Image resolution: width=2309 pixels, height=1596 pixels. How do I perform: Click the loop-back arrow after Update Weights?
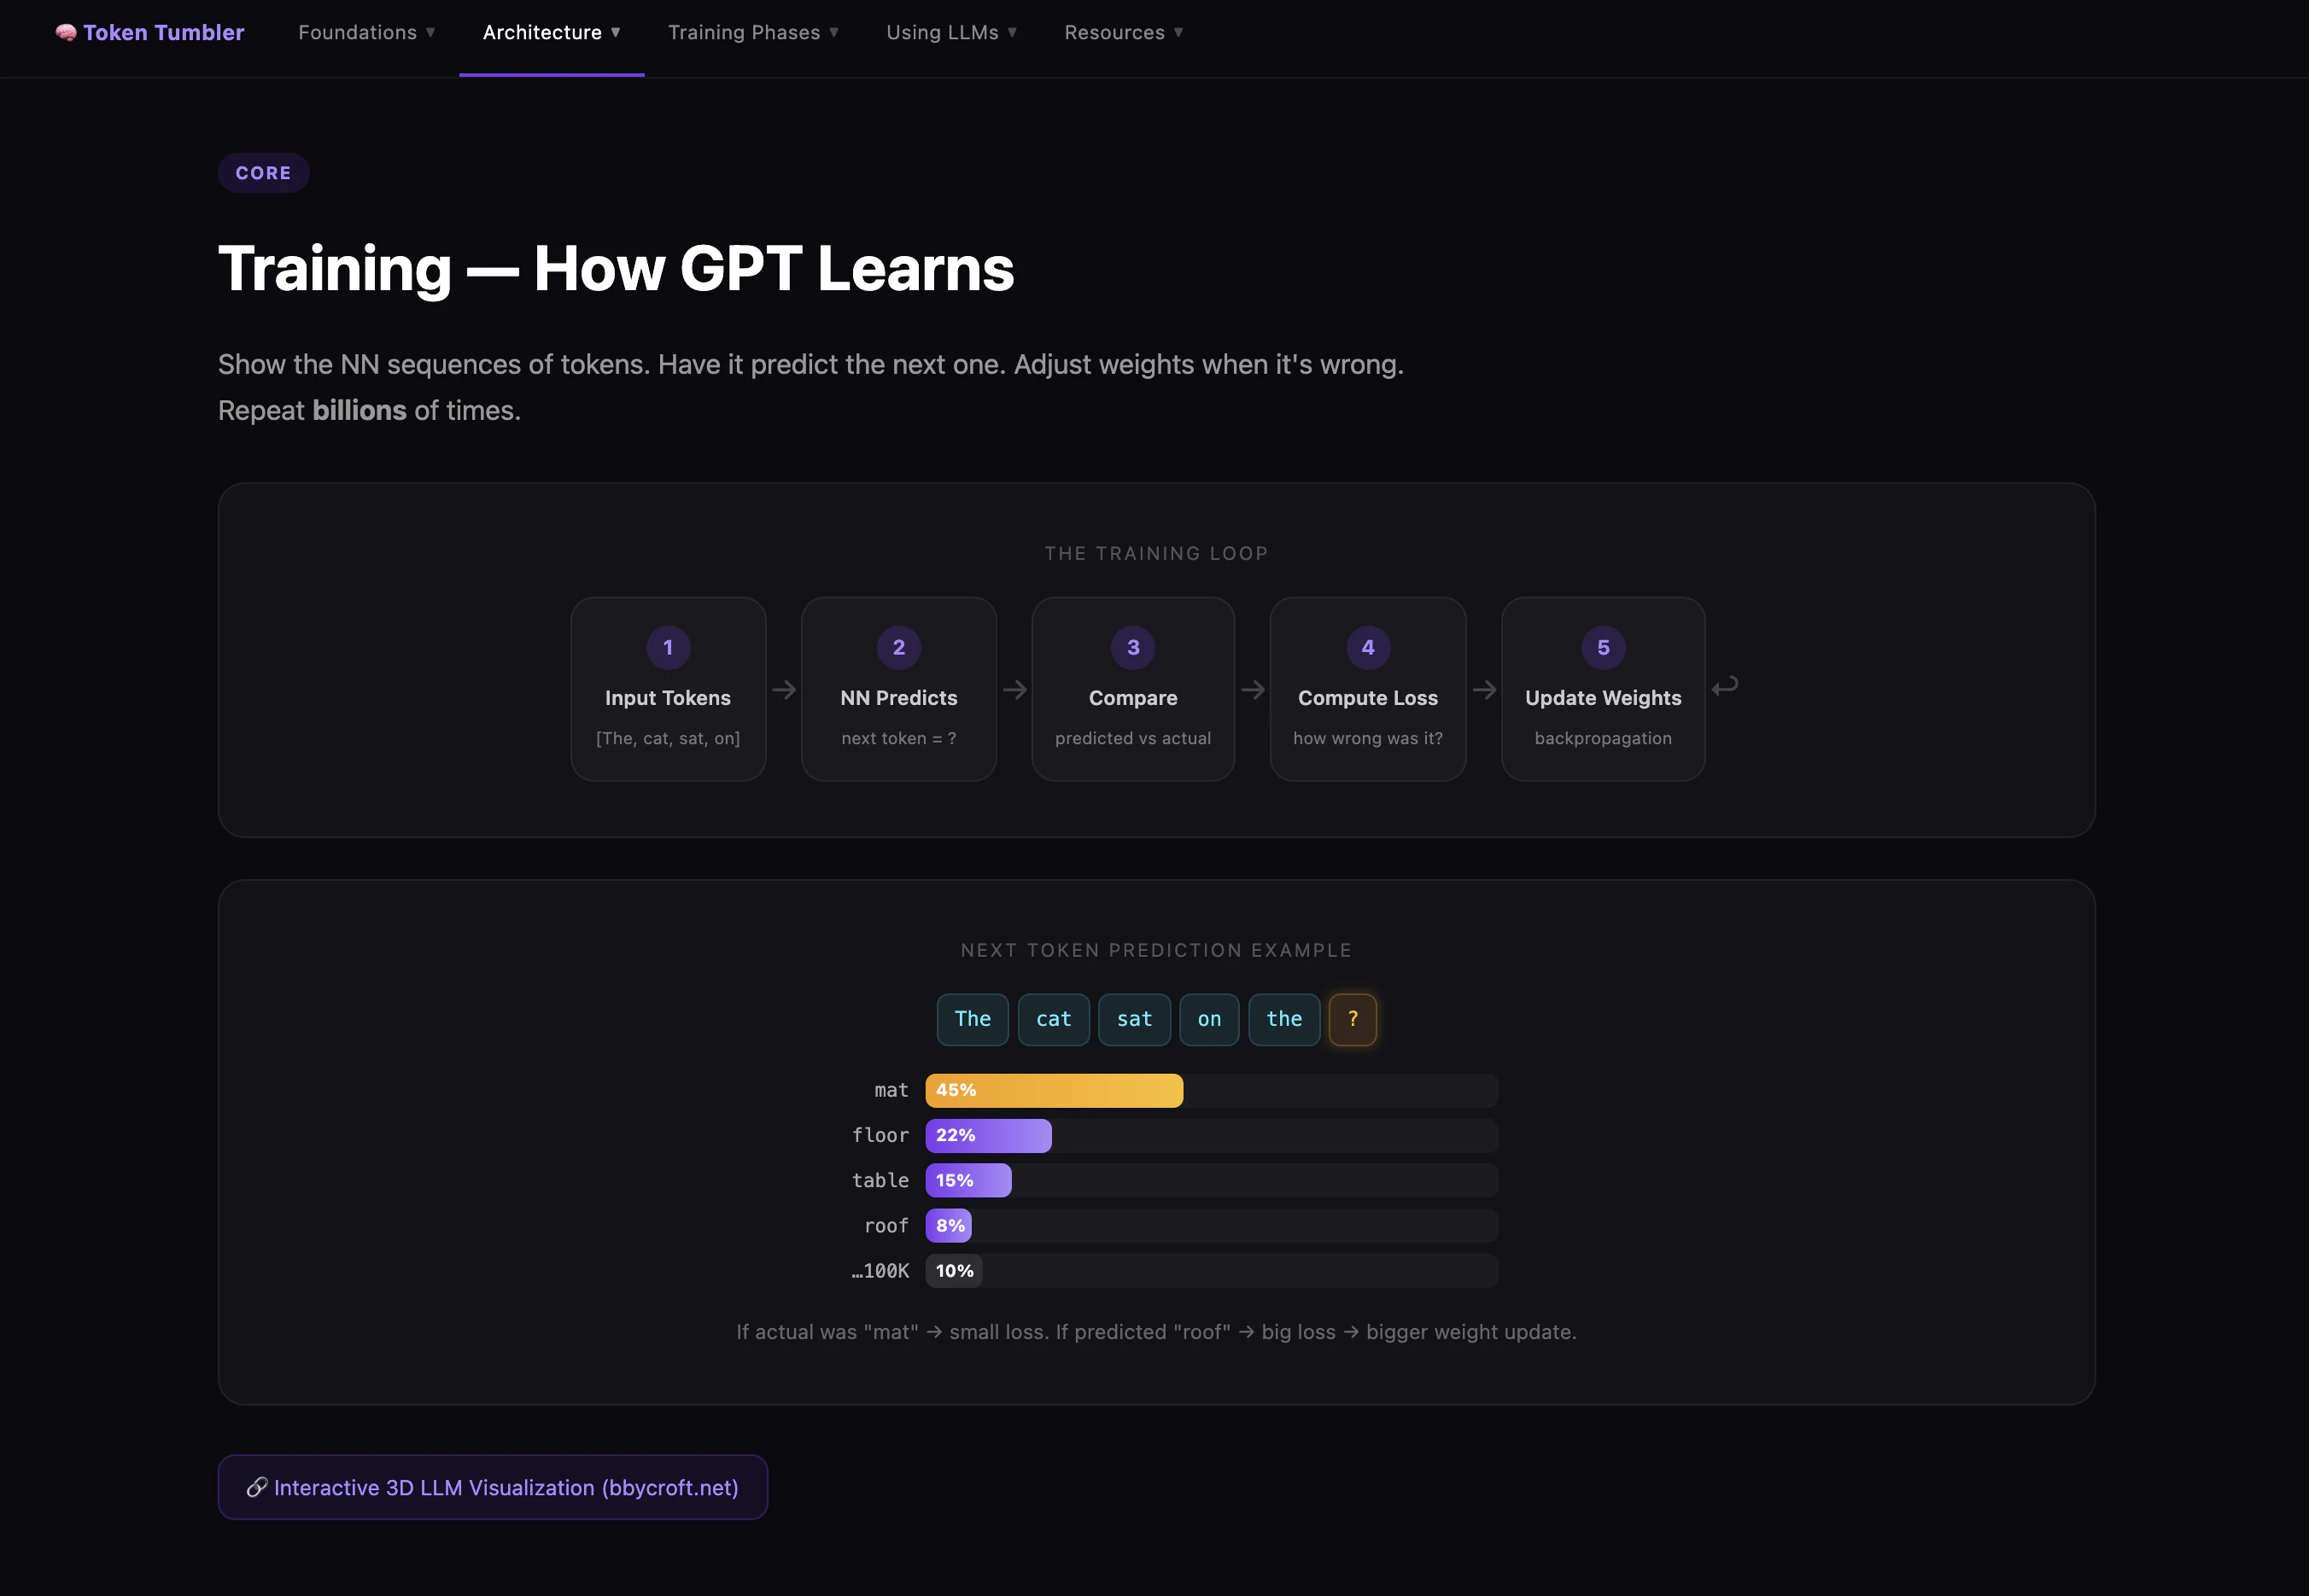pyautogui.click(x=1726, y=686)
